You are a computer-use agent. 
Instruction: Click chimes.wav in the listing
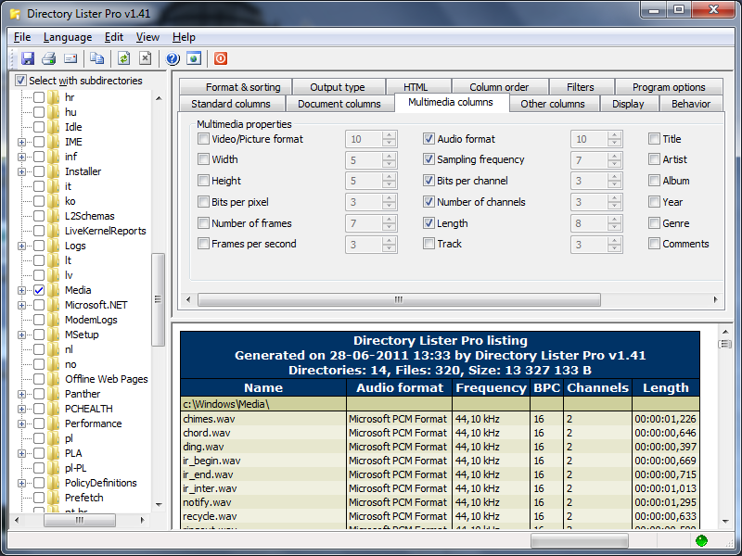209,419
